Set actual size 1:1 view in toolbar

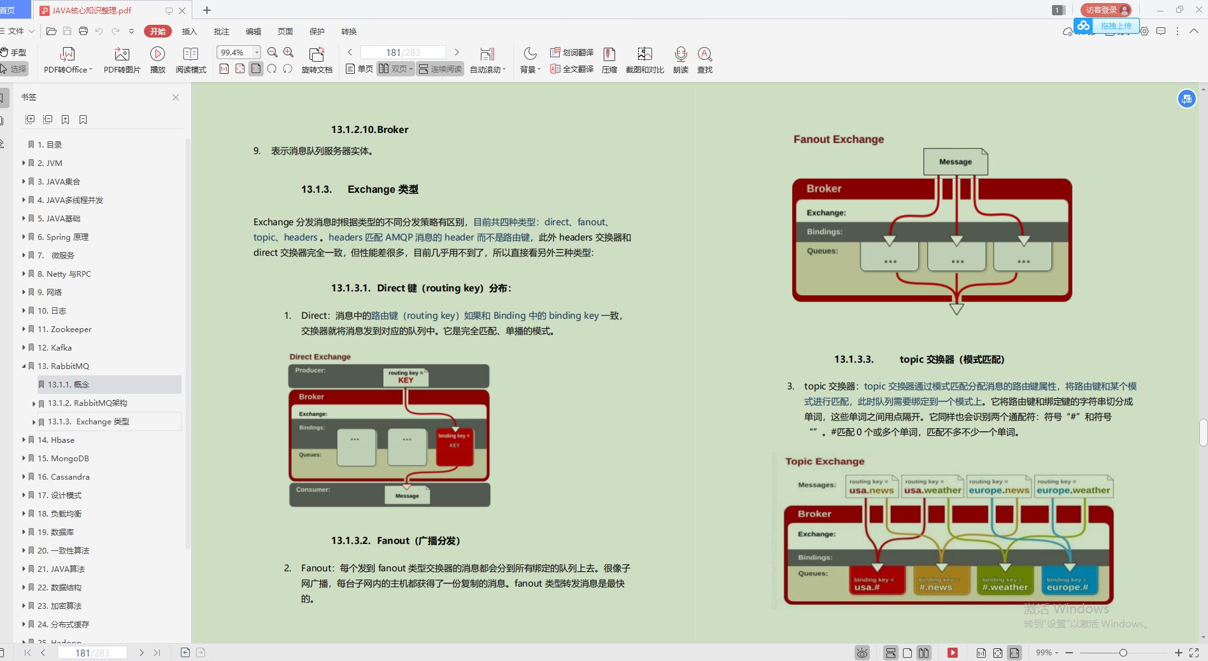224,69
